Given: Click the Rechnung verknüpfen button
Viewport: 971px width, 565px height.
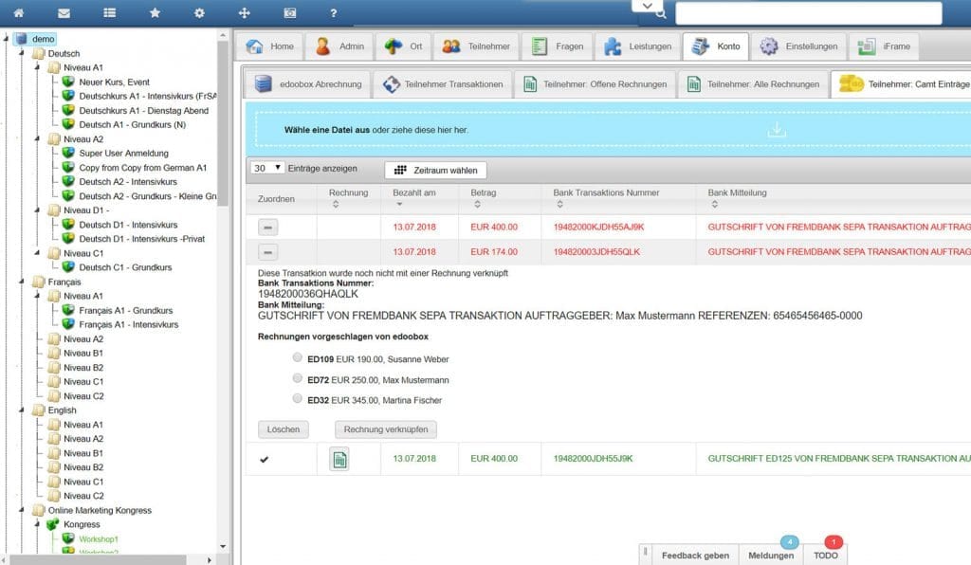Looking at the screenshot, I should point(386,429).
